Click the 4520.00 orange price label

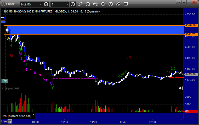point(191,25)
